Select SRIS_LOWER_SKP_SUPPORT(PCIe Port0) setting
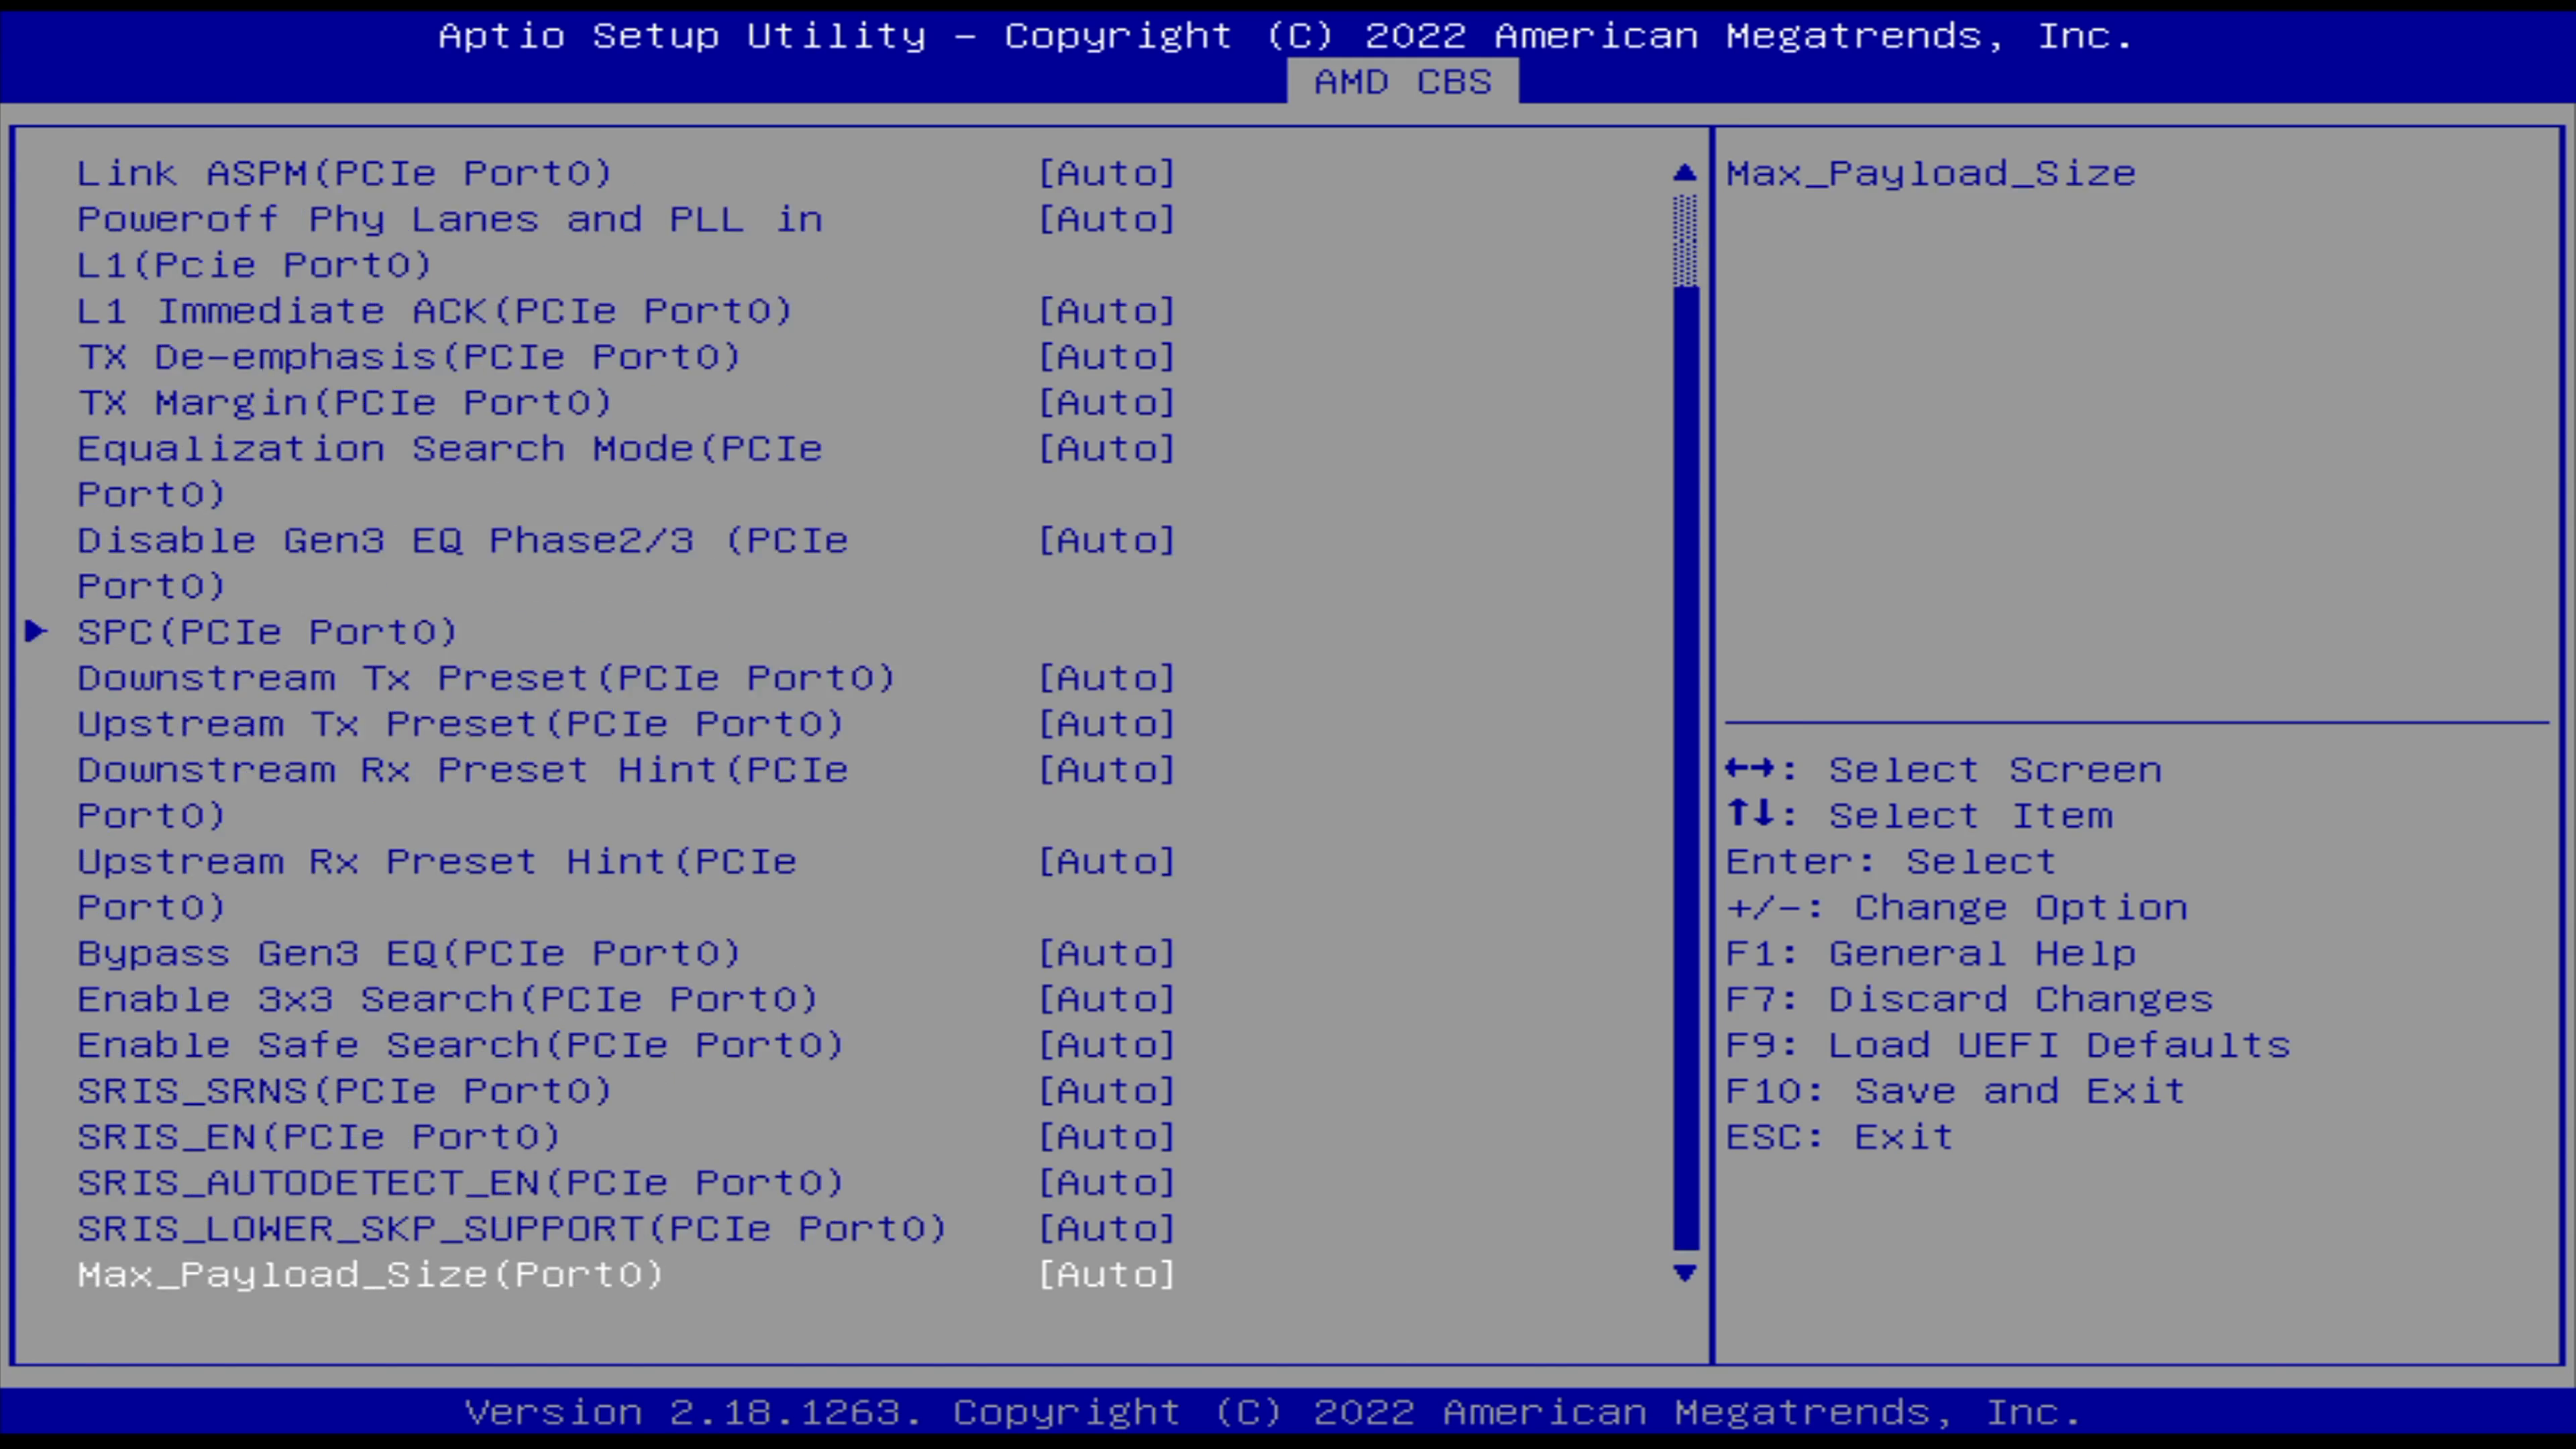This screenshot has height=1449, width=2576. point(512,1229)
